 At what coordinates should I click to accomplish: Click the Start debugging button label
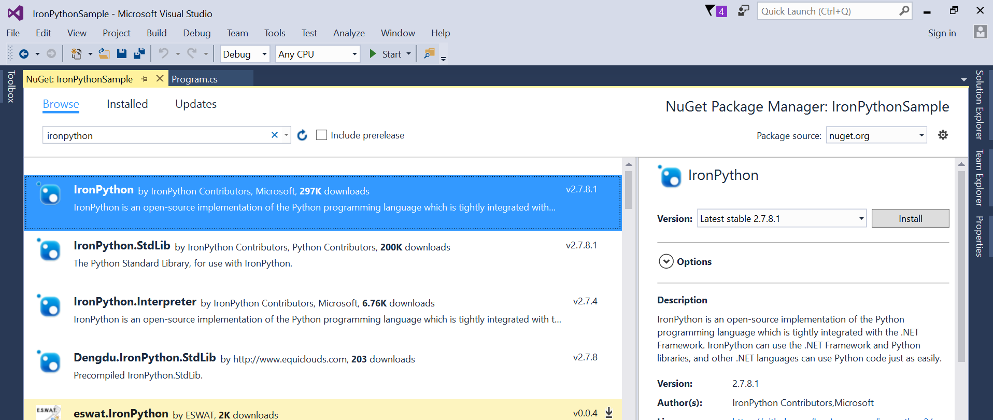[x=392, y=54]
